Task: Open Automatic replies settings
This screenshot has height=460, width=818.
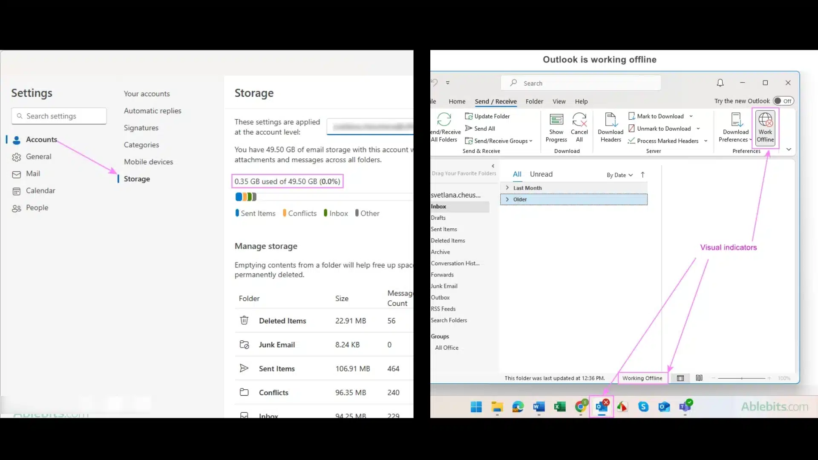Action: pos(153,111)
